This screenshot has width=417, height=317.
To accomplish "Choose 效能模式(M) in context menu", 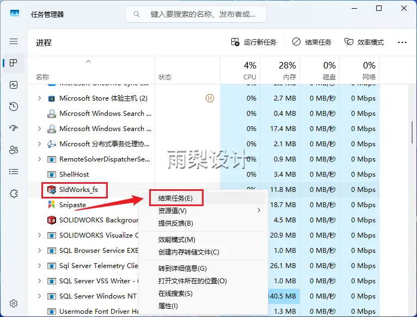I will click(x=203, y=240).
